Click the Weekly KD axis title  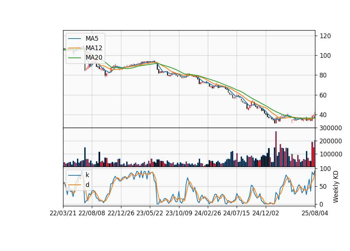pyautogui.click(x=336, y=187)
